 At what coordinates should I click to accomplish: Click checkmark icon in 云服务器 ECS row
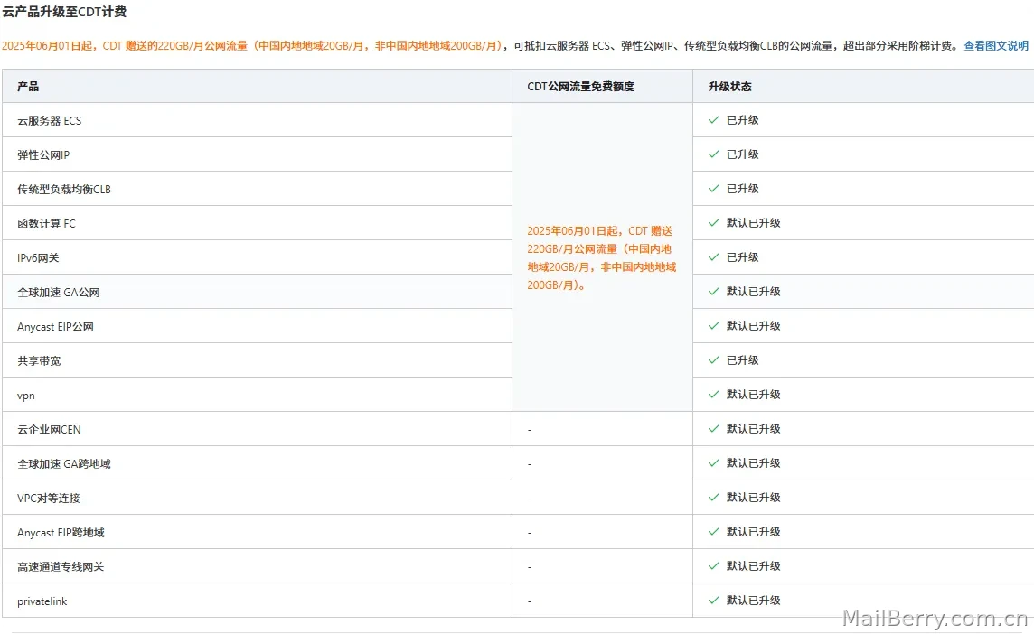coord(713,120)
